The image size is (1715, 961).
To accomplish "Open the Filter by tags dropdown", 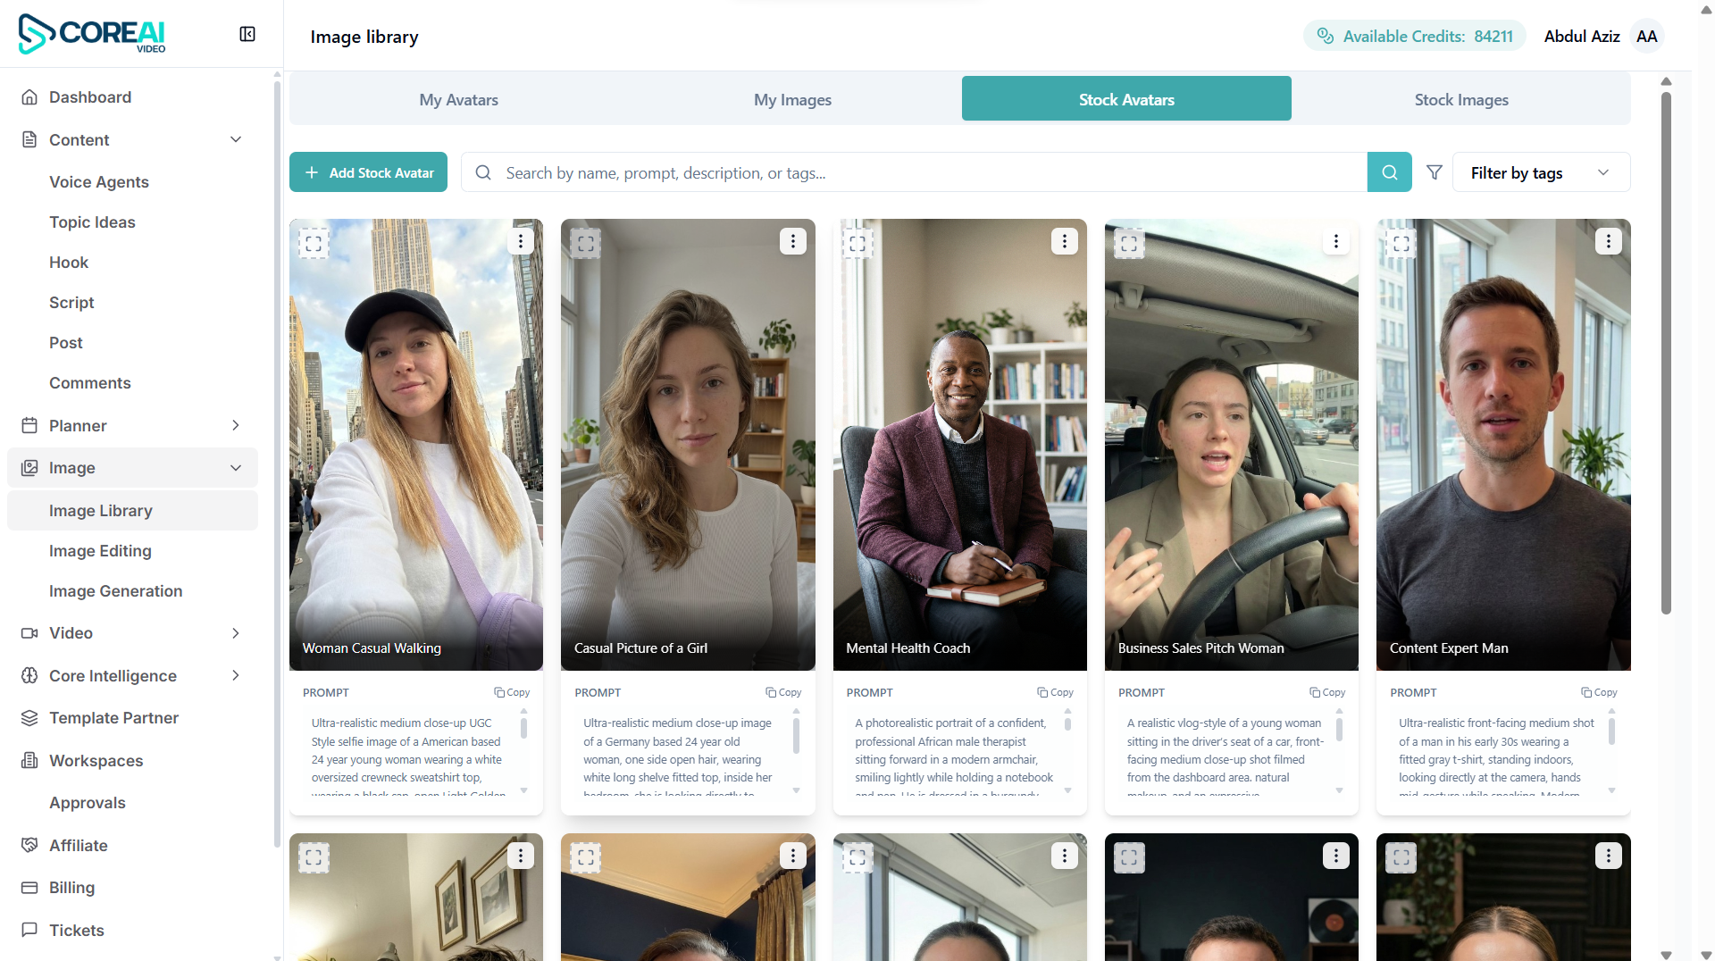I will coord(1540,171).
